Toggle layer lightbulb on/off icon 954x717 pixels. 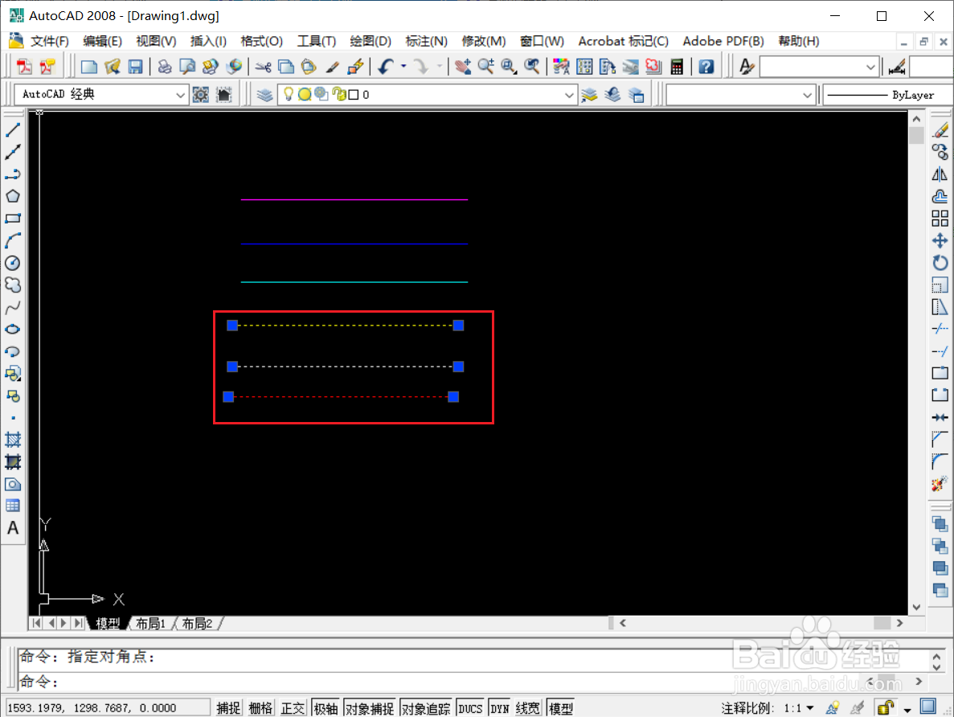pyautogui.click(x=289, y=94)
